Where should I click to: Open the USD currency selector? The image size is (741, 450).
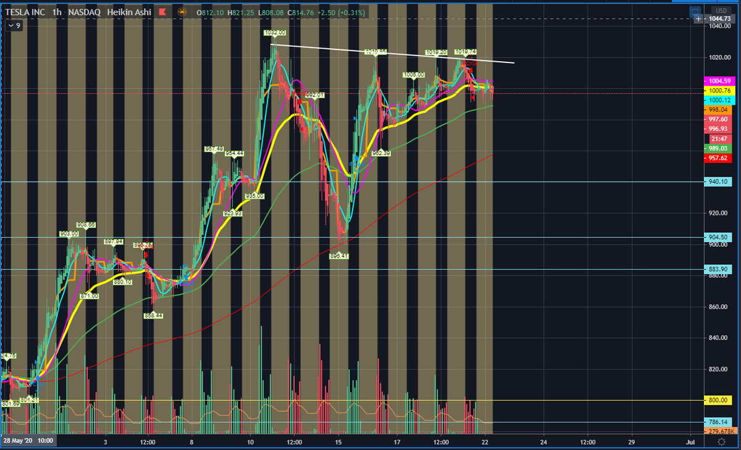(720, 11)
